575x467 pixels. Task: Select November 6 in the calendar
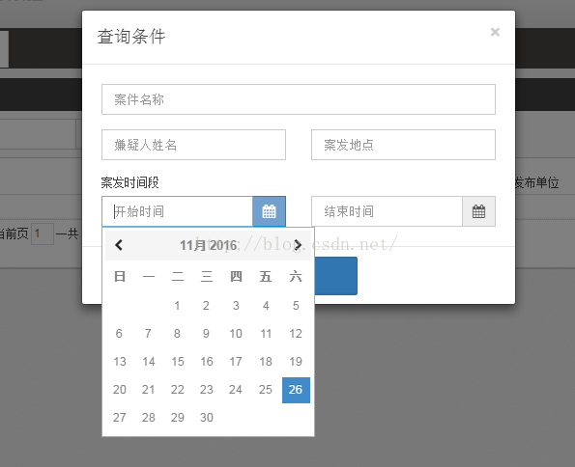119,333
